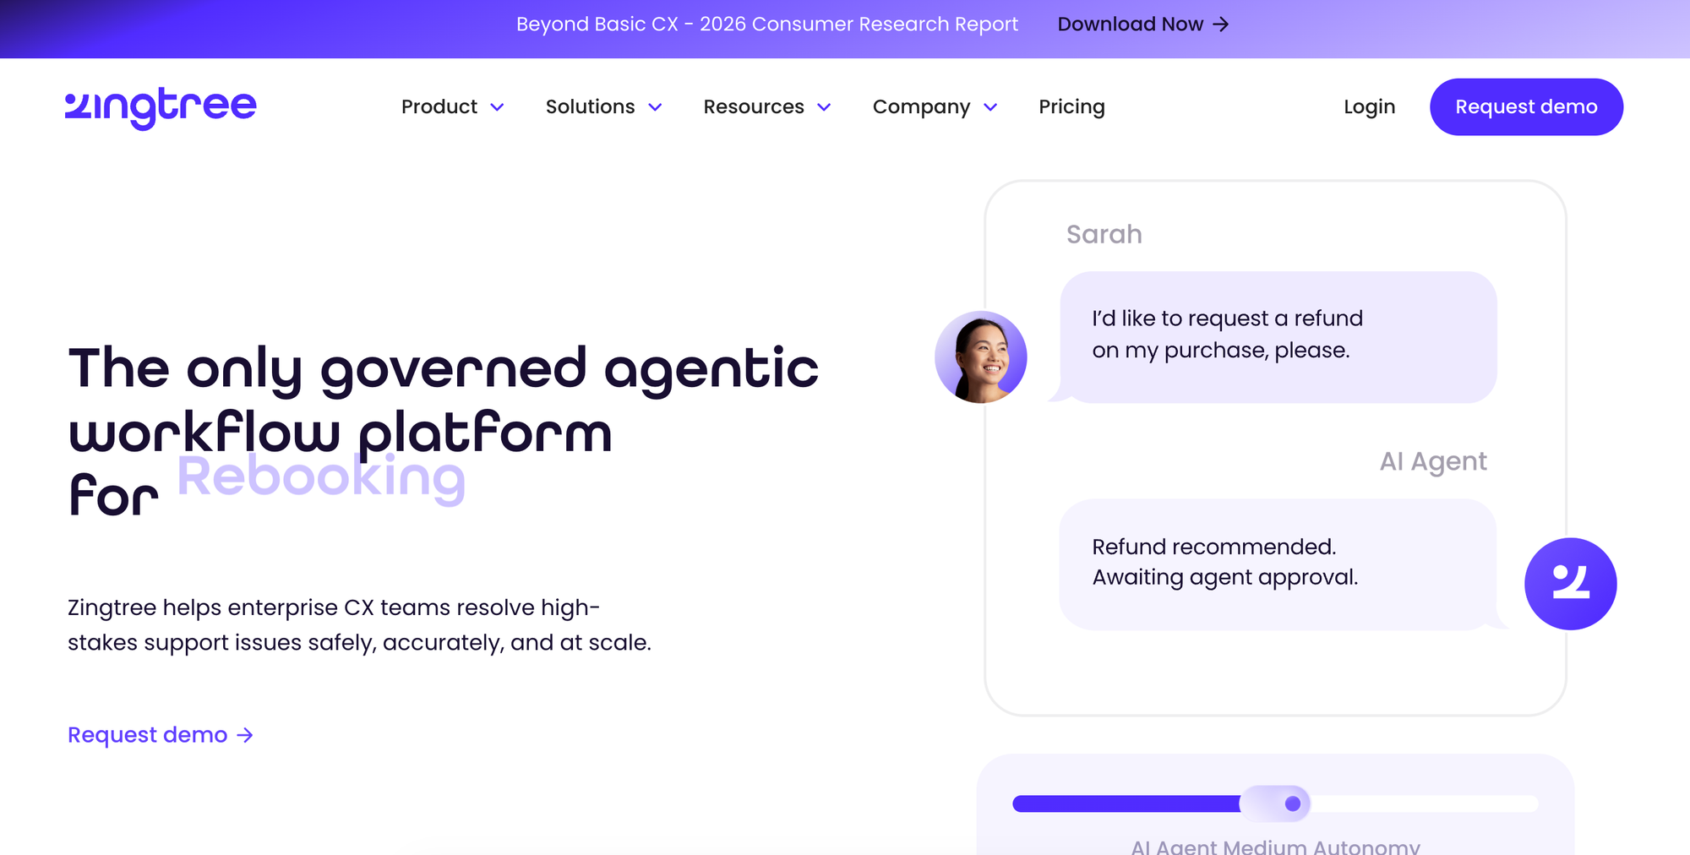Expand the Company dropdown chevron
This screenshot has height=855, width=1690.
(990, 107)
